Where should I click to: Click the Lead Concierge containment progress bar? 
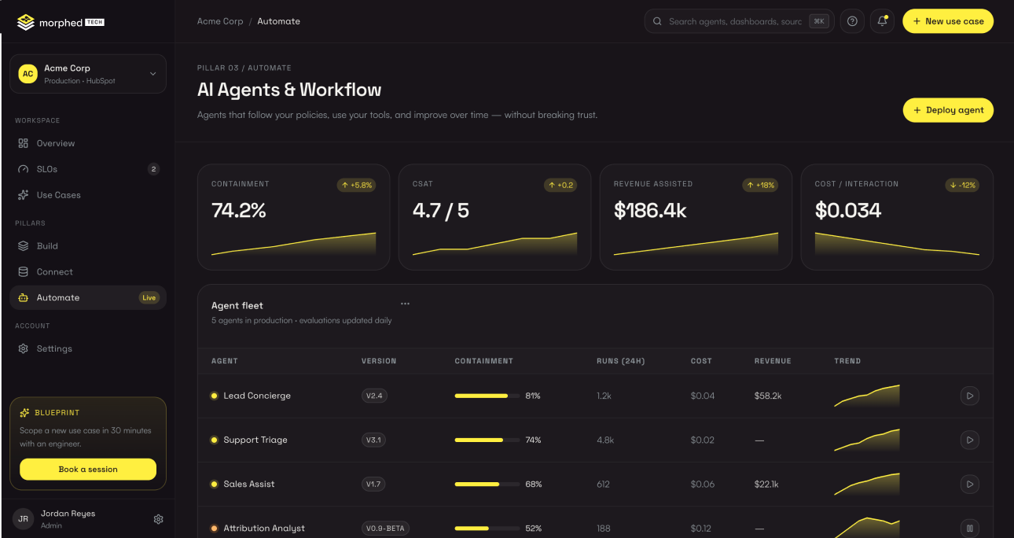pos(487,396)
